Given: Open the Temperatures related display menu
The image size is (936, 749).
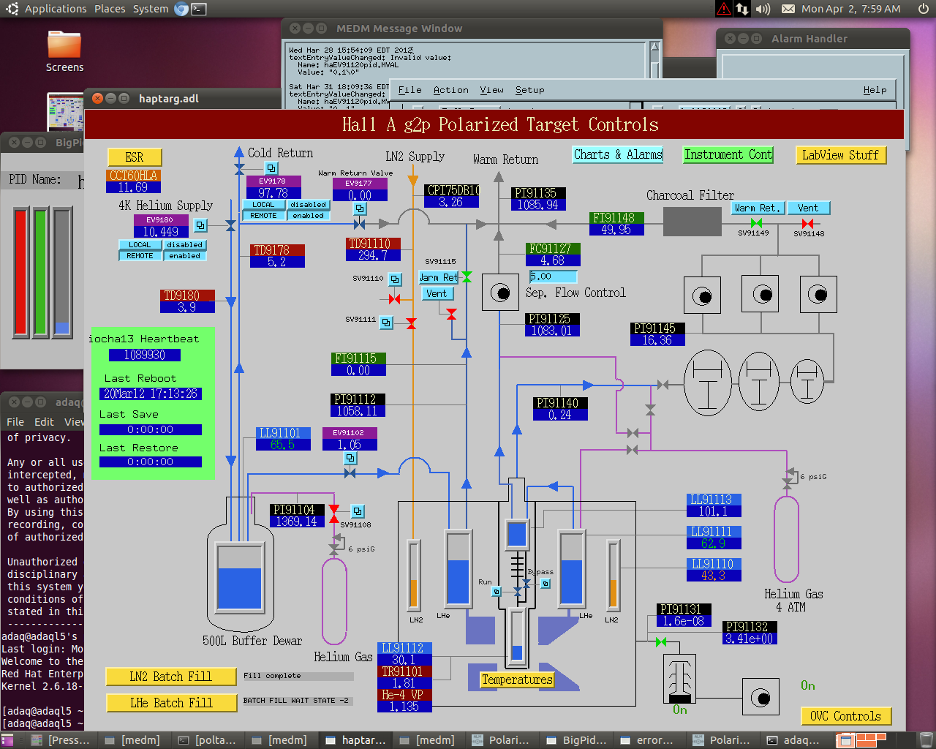Looking at the screenshot, I should pos(517,680).
